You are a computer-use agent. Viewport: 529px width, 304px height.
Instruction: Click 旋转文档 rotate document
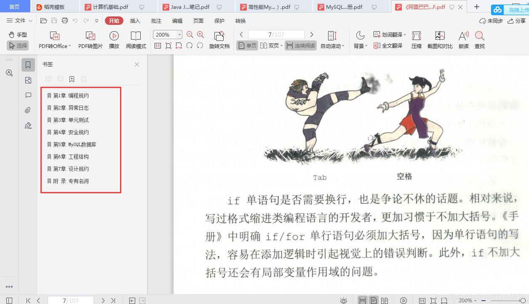click(x=219, y=40)
